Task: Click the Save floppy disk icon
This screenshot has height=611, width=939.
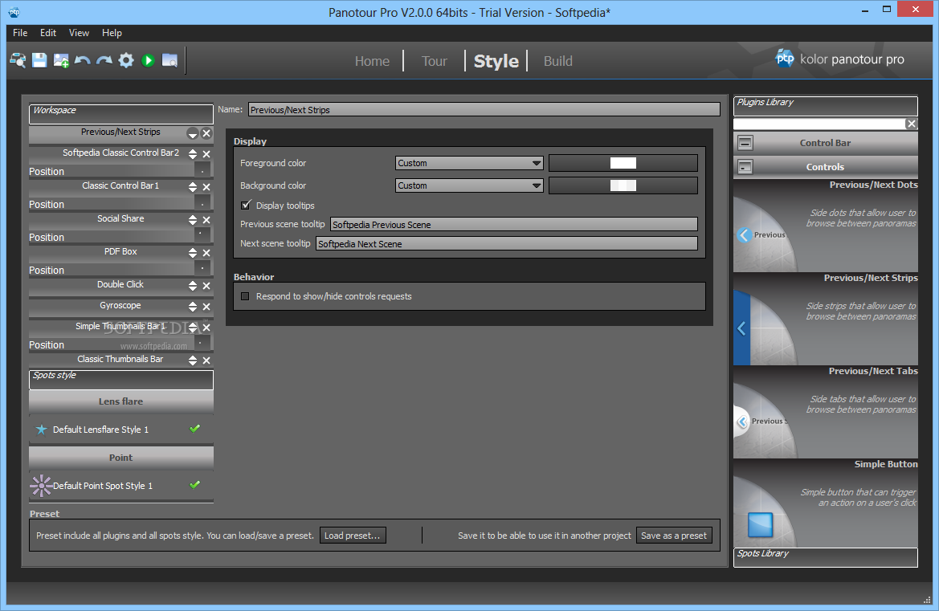Action: coord(39,60)
